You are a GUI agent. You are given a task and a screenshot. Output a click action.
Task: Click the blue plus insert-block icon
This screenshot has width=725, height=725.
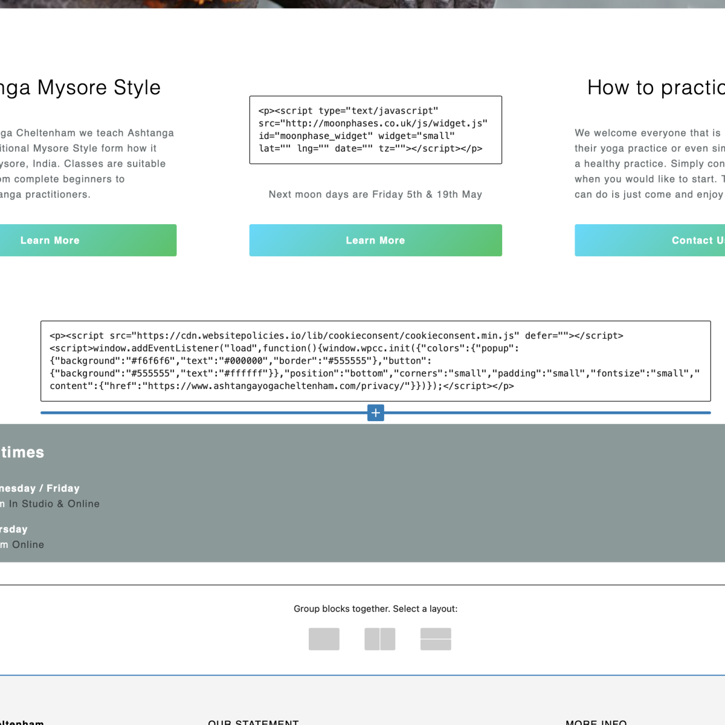(375, 413)
